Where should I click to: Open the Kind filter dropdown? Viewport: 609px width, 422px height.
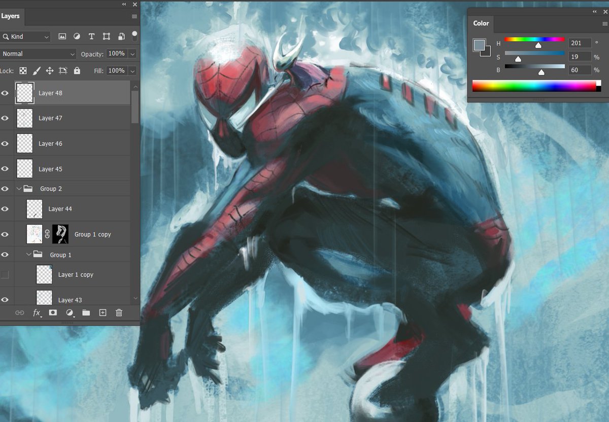click(25, 37)
